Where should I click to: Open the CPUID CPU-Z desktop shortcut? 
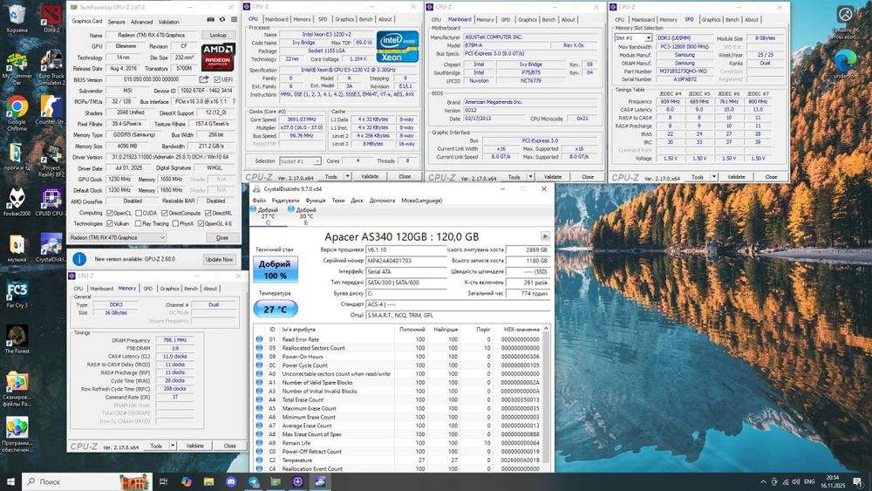51,201
